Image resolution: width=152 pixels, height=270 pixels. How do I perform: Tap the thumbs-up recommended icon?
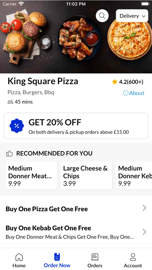9,153
